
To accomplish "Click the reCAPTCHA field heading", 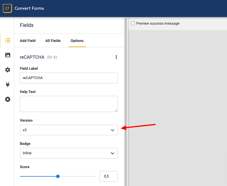I will pyautogui.click(x=32, y=57).
